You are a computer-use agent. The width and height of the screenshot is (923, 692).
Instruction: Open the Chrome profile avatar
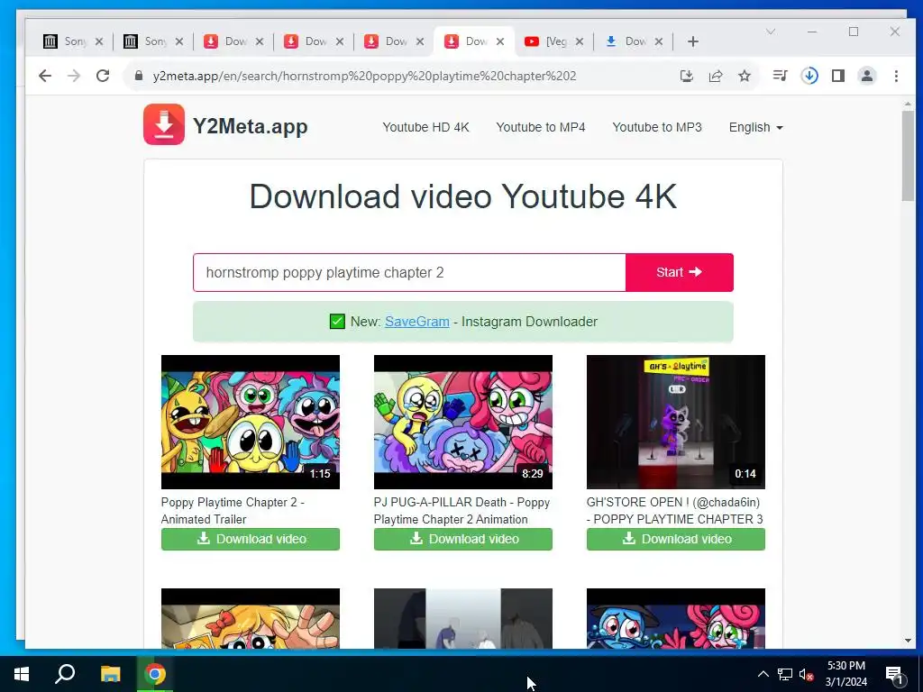[x=867, y=76]
